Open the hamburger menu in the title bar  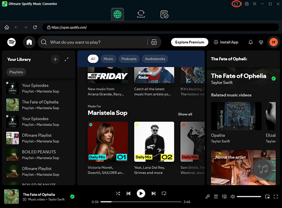pos(255,4)
